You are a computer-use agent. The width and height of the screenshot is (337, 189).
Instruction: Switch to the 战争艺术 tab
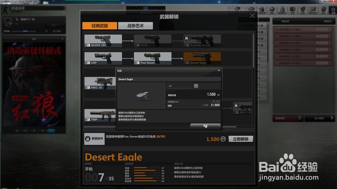135,26
